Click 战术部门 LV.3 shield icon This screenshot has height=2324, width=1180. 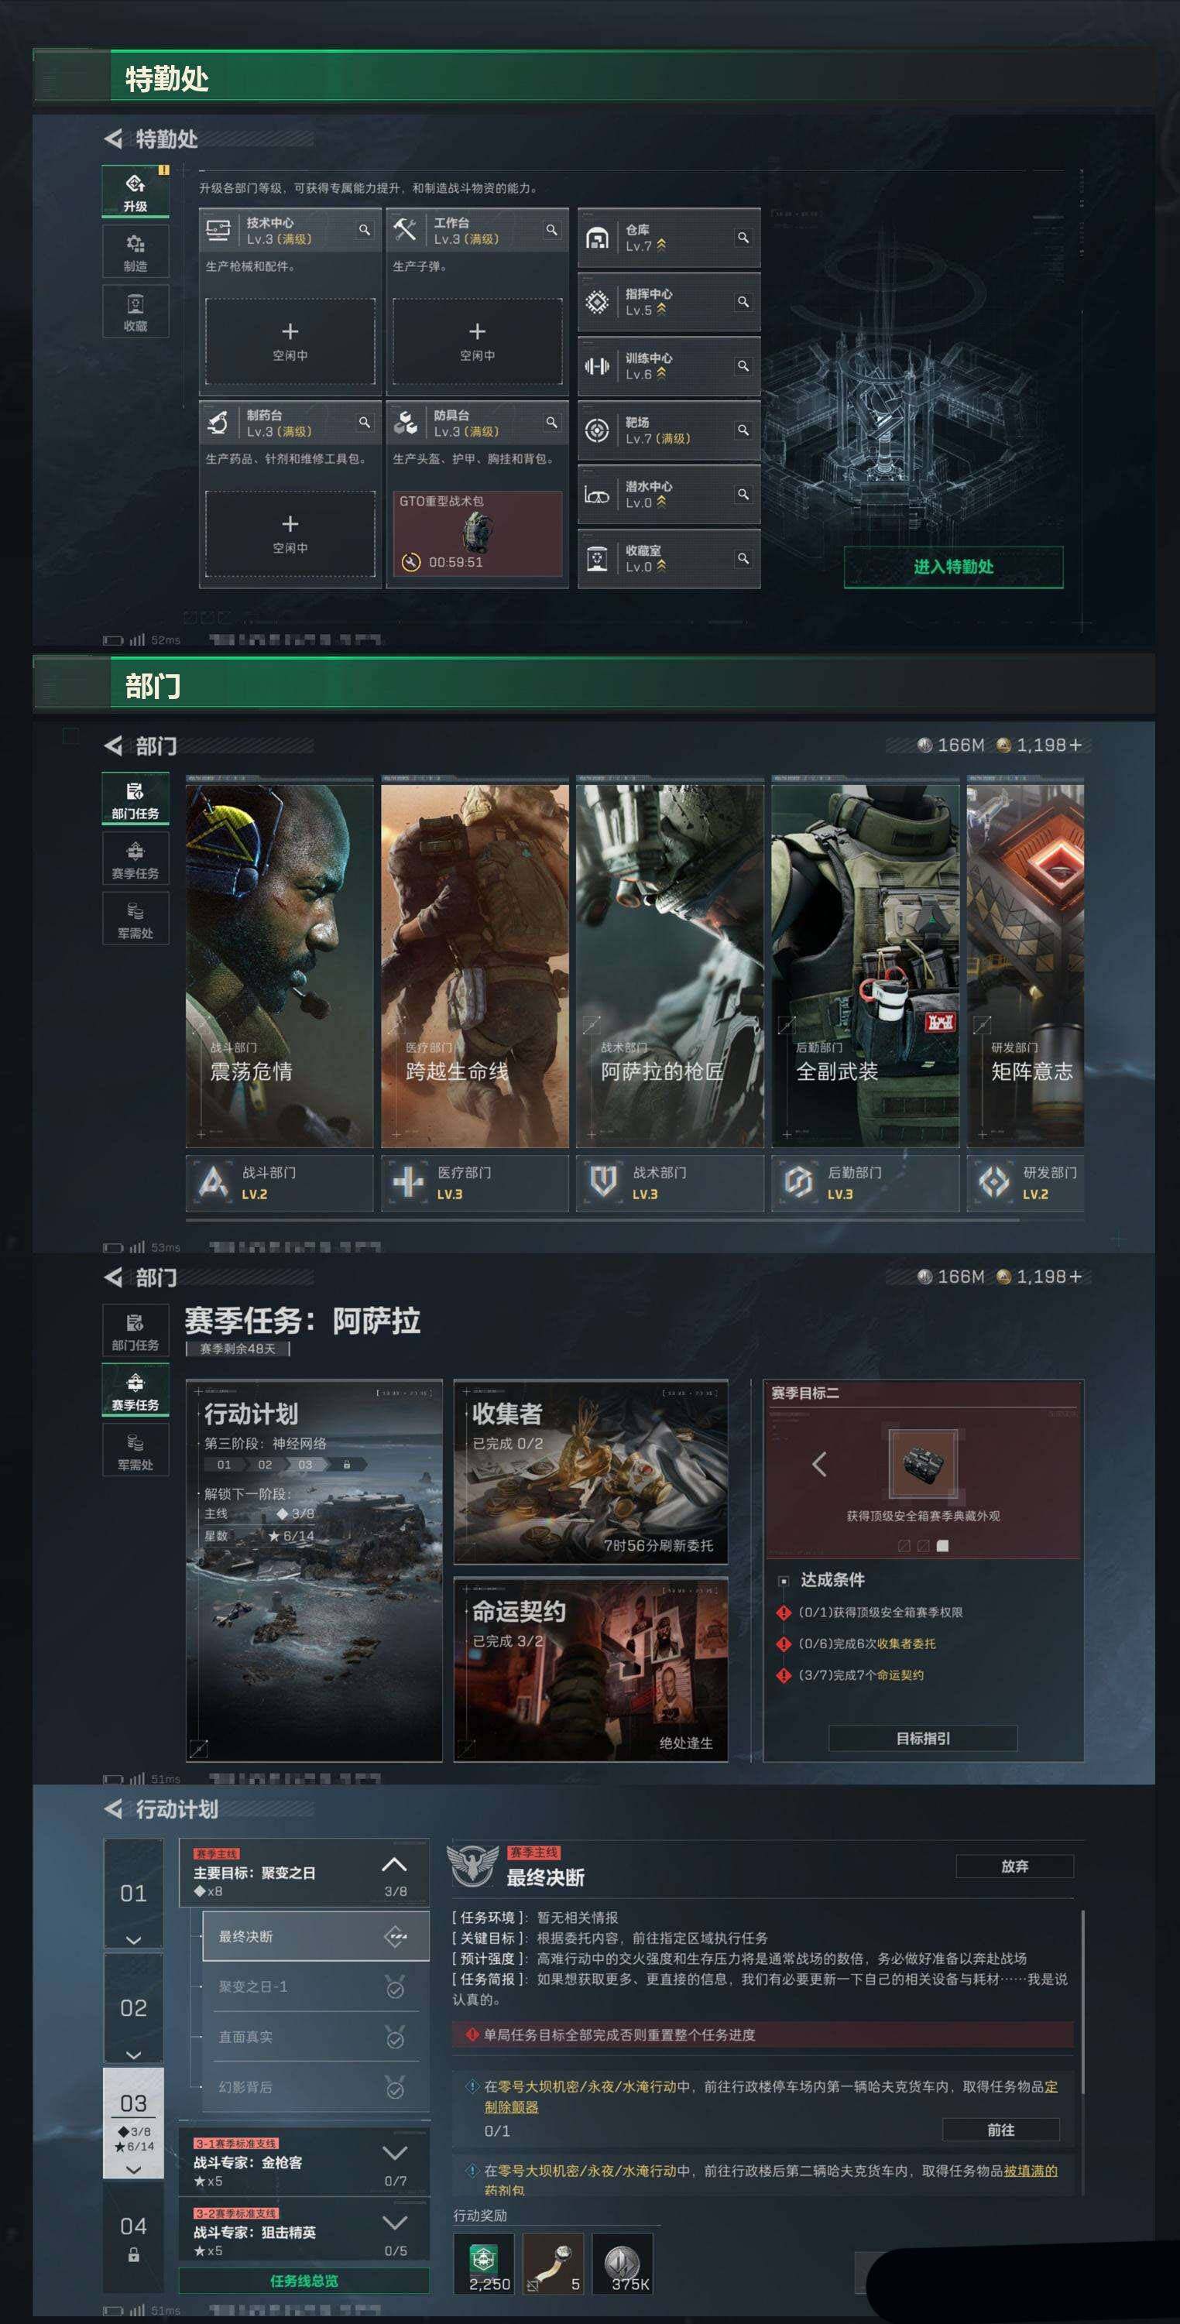[603, 1182]
